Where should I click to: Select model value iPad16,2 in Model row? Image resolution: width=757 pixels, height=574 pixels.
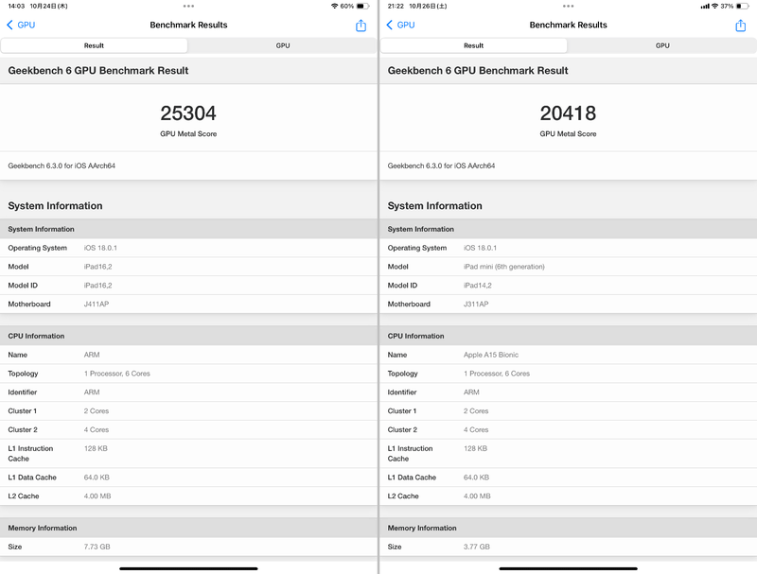tap(98, 267)
